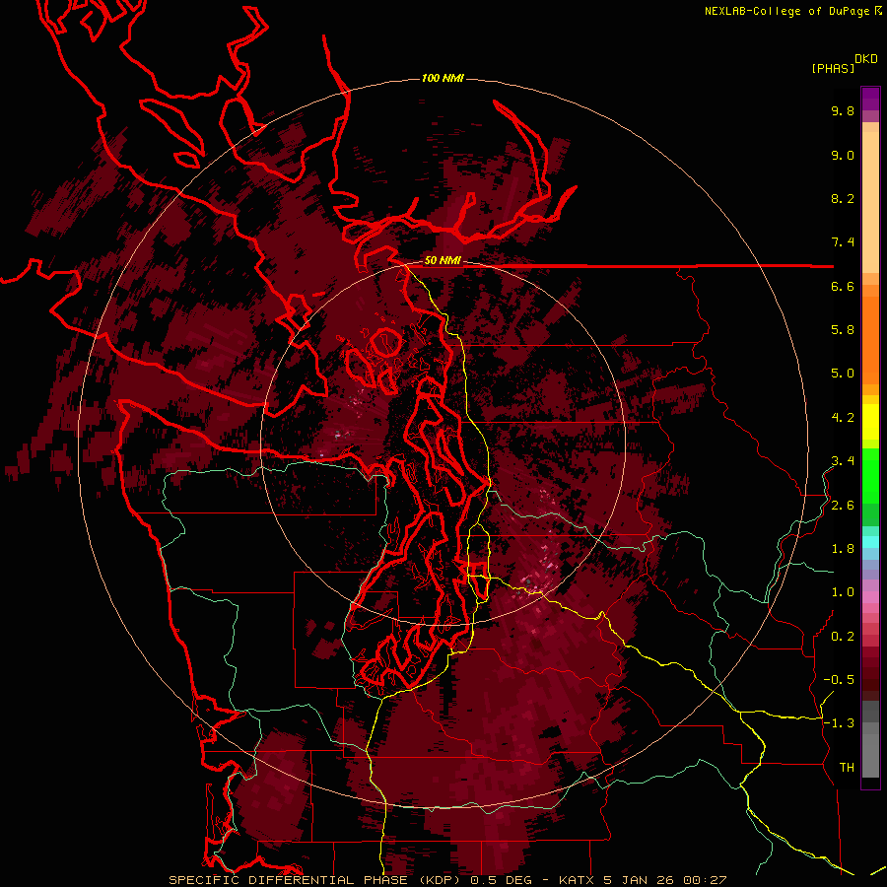Click the DKD units label above colorbar
The image size is (887, 887).
(866, 59)
